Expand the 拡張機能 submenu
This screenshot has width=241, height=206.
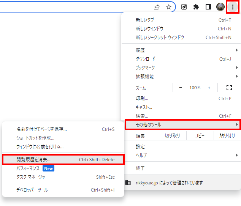pos(181,76)
